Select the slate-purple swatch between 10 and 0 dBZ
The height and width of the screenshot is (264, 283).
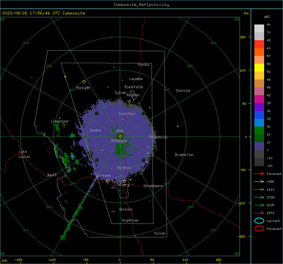point(259,146)
